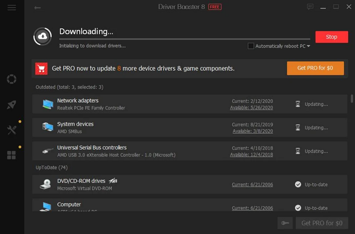
Task: Click the feedback chat icon in title bar
Action: pyautogui.click(x=310, y=7)
